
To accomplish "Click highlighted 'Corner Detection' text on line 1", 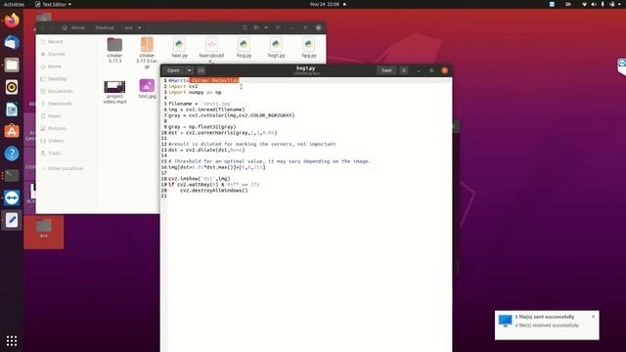I will (x=214, y=80).
